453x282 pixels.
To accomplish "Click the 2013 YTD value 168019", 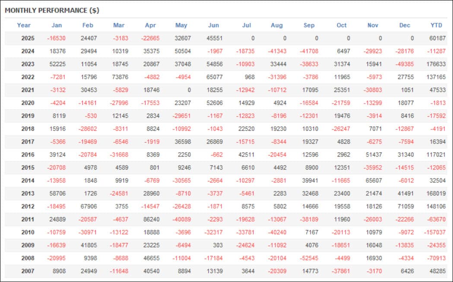I will 436,194.
